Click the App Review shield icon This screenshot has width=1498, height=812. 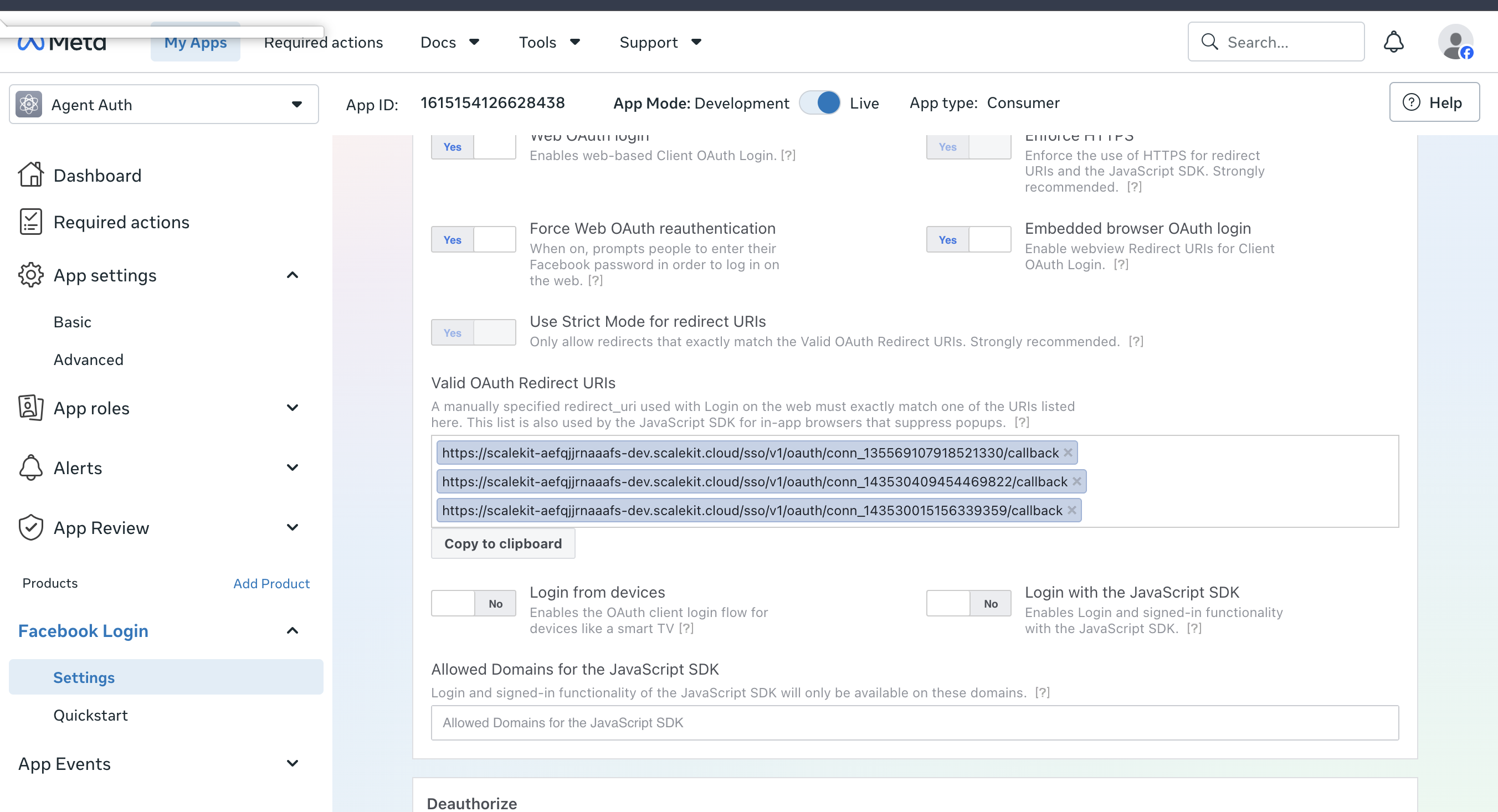tap(30, 527)
